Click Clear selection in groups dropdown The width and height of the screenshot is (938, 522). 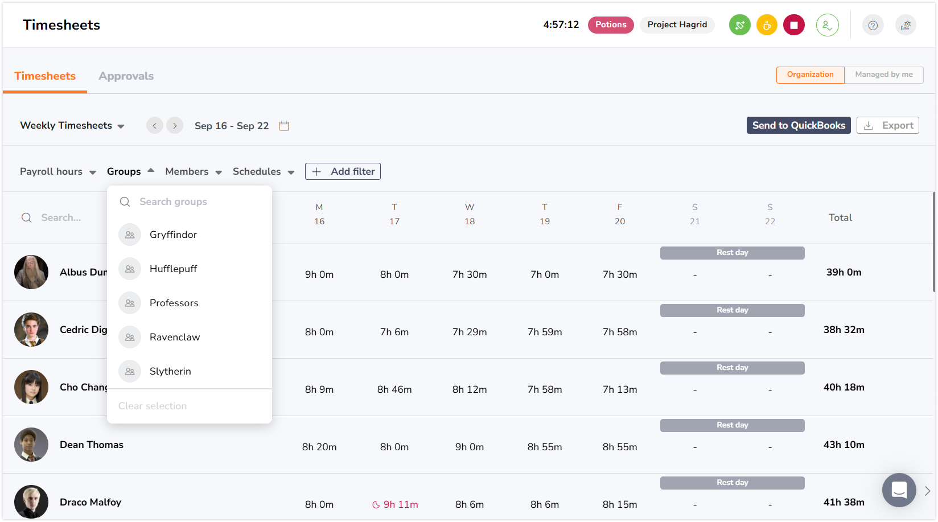point(153,406)
